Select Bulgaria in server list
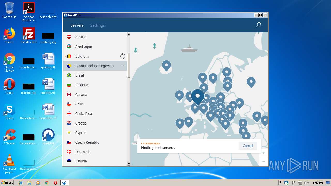 click(95, 85)
